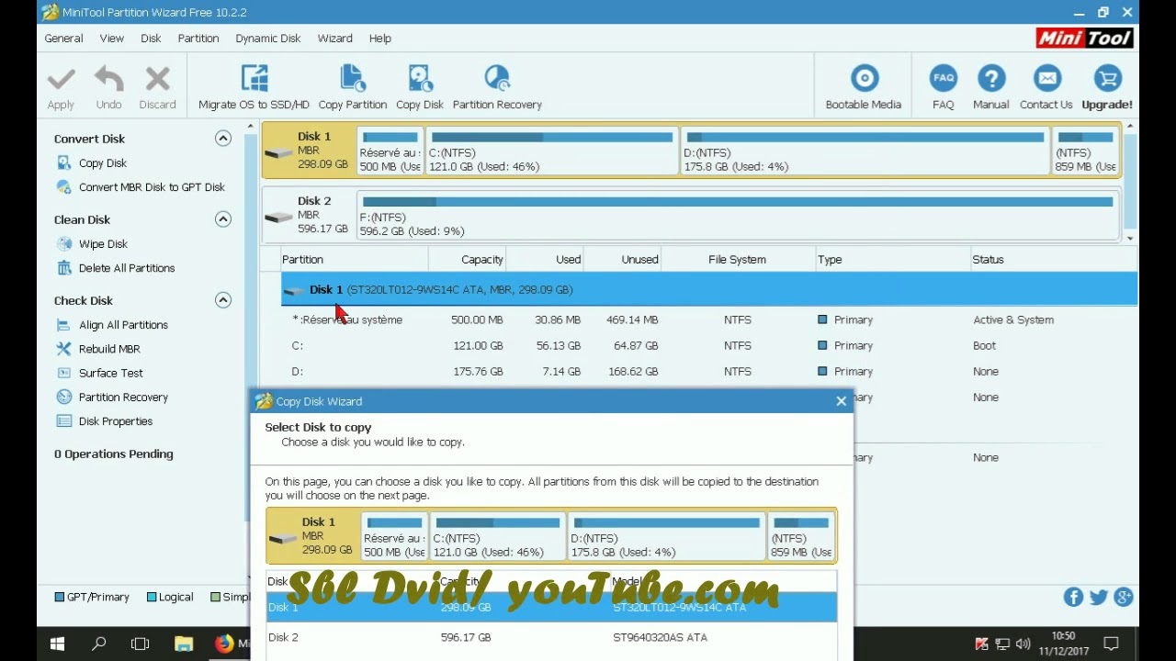Select Disk 2 in the disk map

point(309,215)
